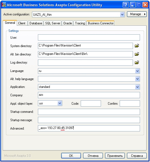Click the Startup message field

89,120
